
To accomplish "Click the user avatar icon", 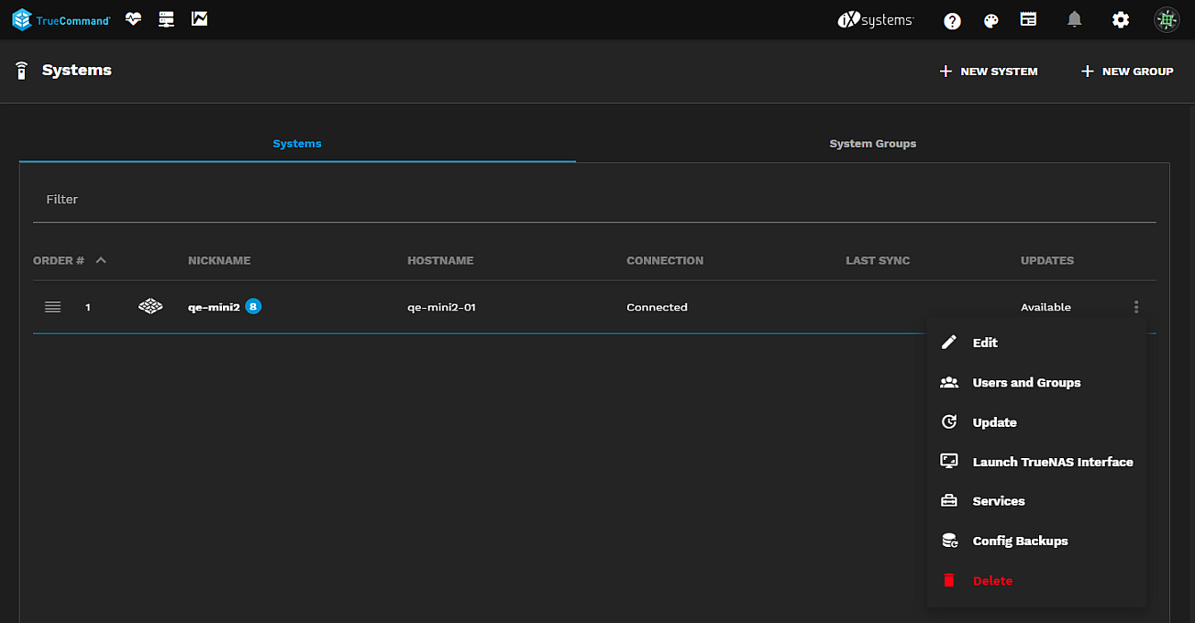I will tap(1166, 19).
